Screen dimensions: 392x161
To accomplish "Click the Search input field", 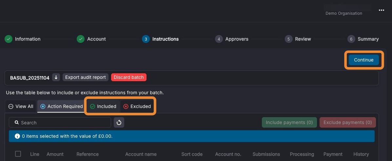I will (60, 123).
